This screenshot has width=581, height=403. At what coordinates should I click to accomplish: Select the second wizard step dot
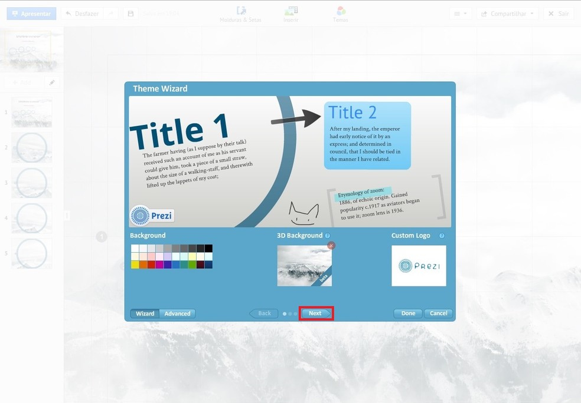(x=290, y=313)
